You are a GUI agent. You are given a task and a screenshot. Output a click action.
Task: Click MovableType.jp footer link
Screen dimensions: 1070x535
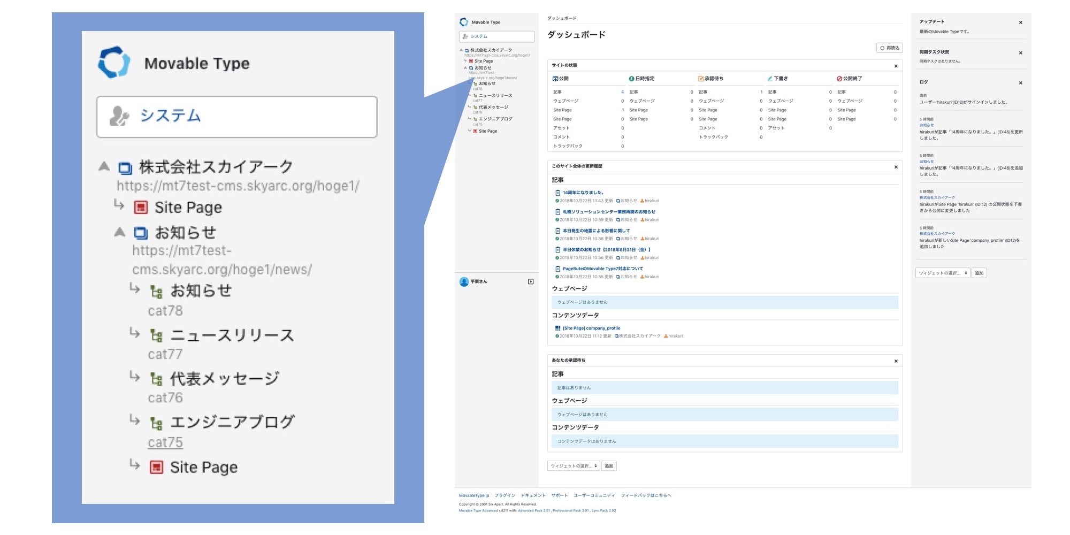pyautogui.click(x=474, y=495)
